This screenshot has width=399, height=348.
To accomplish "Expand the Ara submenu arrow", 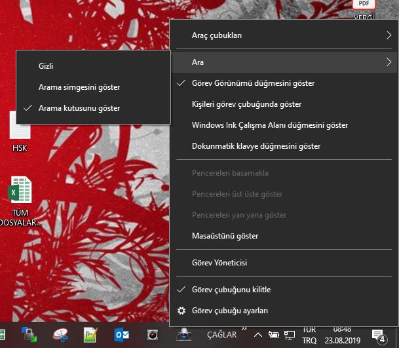I will point(389,62).
